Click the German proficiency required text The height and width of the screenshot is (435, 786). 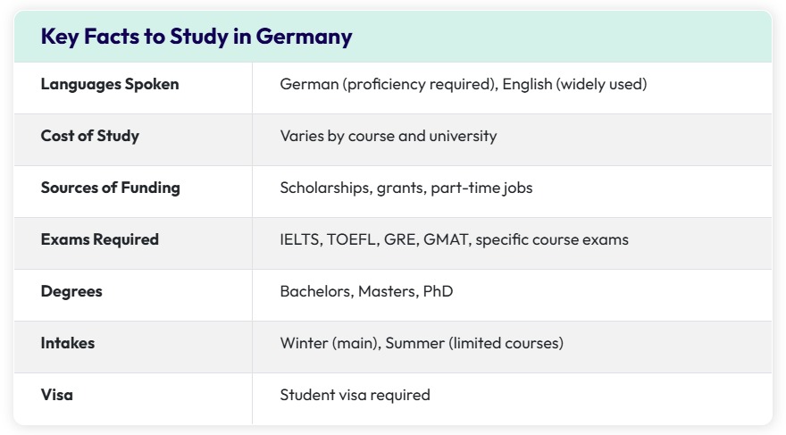point(389,85)
